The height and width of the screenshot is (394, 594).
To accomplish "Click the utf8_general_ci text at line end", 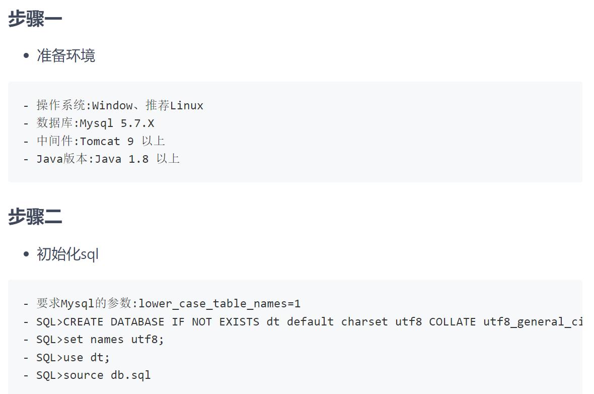I will click(x=533, y=322).
